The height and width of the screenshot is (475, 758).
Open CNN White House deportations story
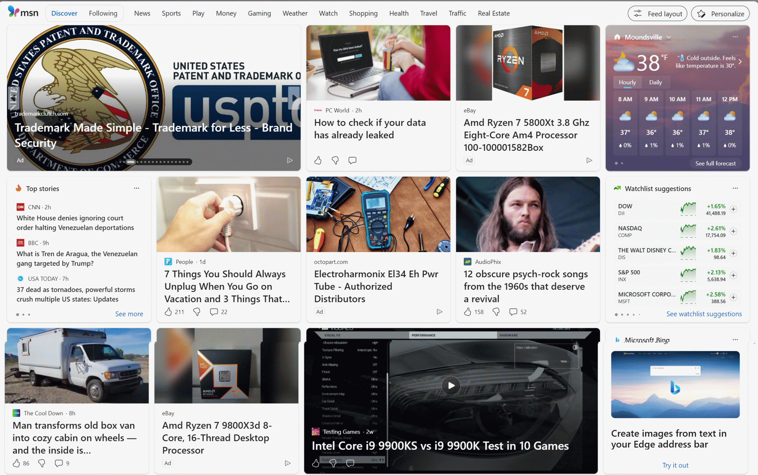tap(75, 223)
